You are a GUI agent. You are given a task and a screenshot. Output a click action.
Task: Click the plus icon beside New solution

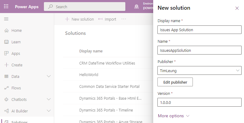[x=67, y=19]
